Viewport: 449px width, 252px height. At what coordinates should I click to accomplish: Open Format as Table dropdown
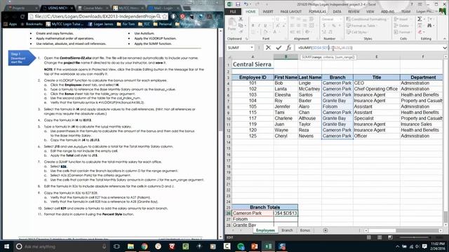click(x=362, y=25)
